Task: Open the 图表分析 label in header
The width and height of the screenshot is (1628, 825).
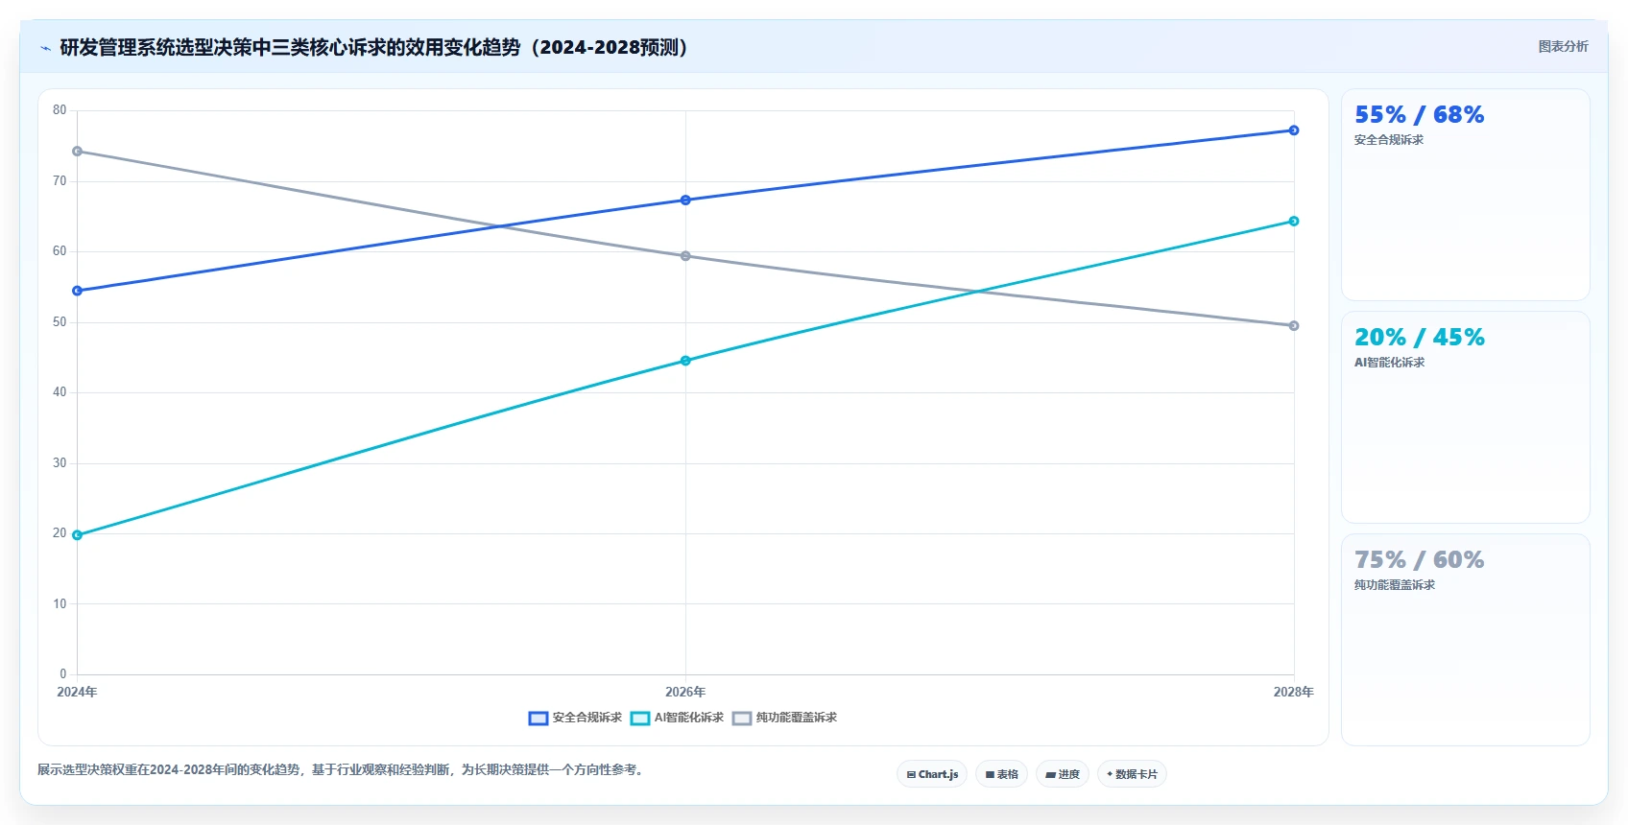Action: pyautogui.click(x=1563, y=46)
